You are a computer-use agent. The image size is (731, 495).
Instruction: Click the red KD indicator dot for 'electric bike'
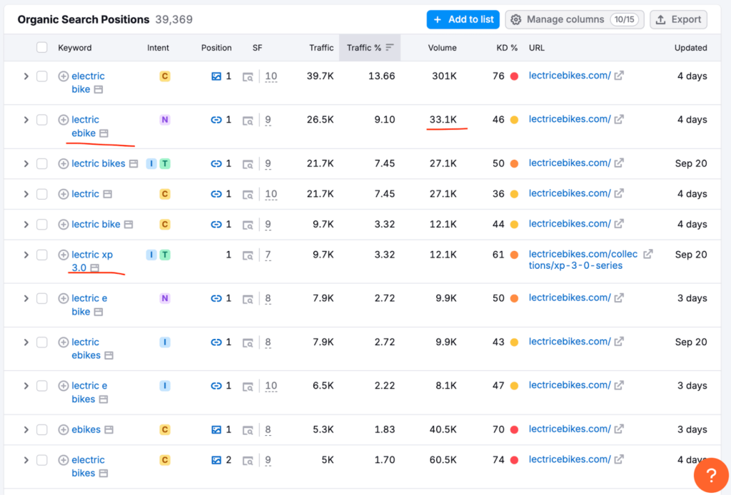(x=514, y=76)
